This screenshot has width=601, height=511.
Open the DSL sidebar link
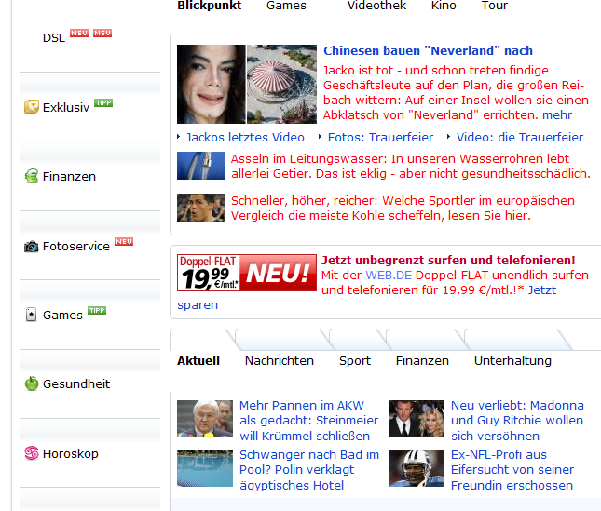pos(54,38)
